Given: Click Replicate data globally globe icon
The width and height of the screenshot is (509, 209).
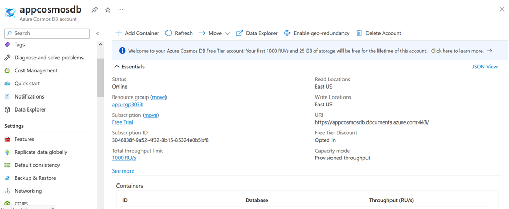Looking at the screenshot, I should [x=7, y=152].
